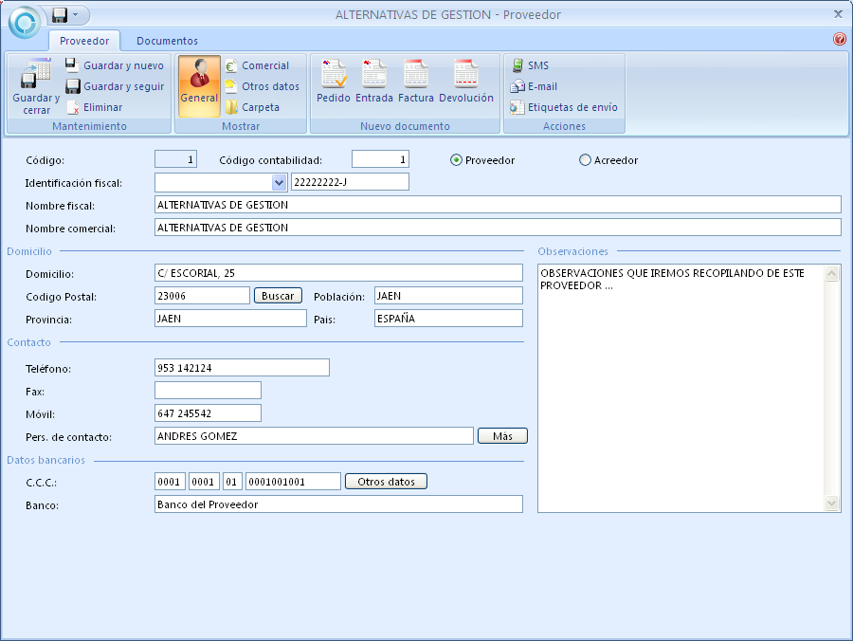Image resolution: width=853 pixels, height=641 pixels.
Task: Switch to the Proveedor ribbon tab
Action: point(84,41)
